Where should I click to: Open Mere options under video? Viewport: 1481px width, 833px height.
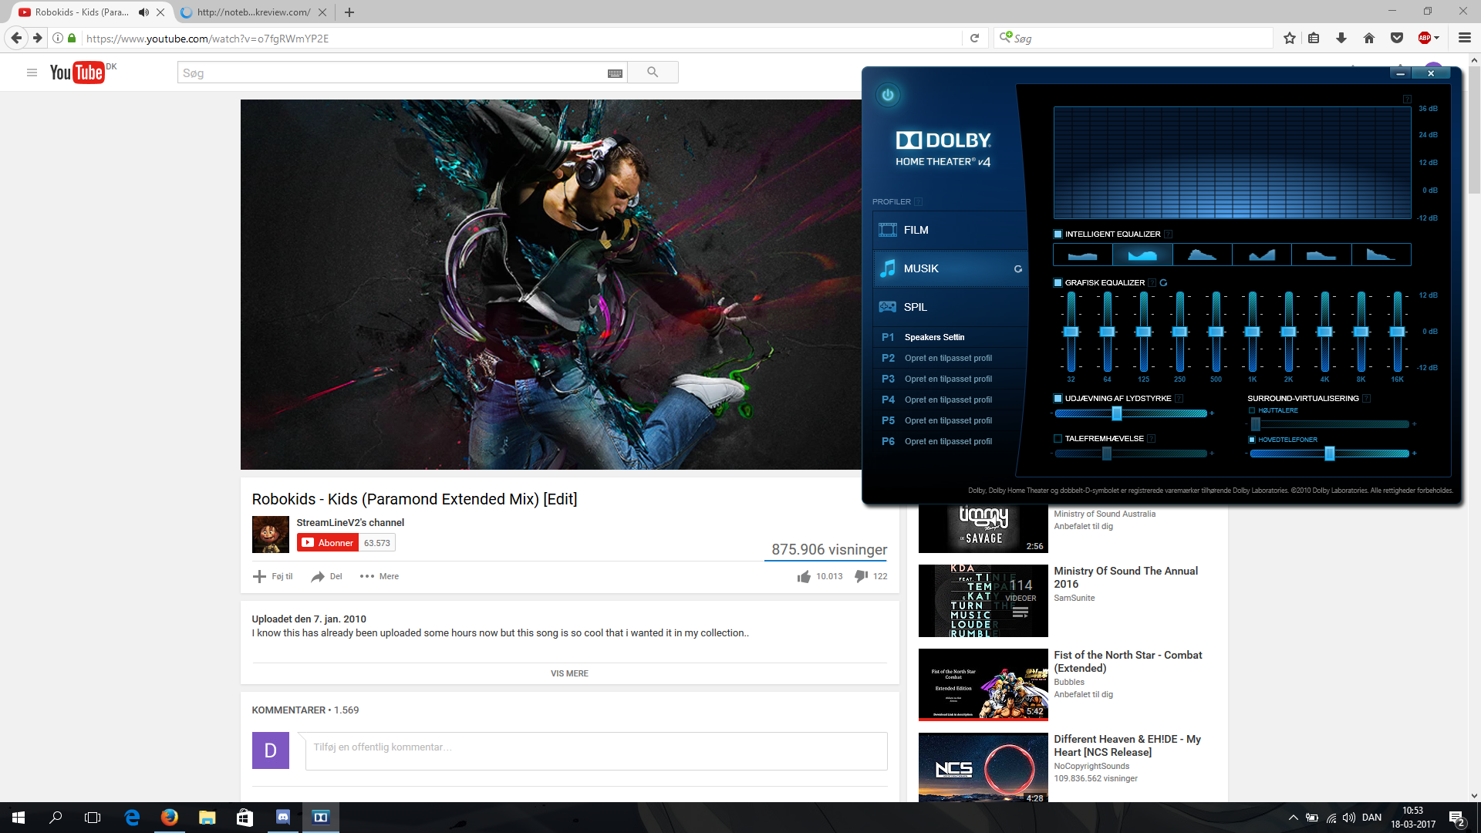click(380, 577)
